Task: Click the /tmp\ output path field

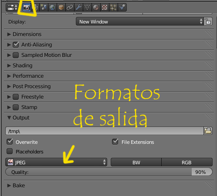Action: (x=105, y=131)
